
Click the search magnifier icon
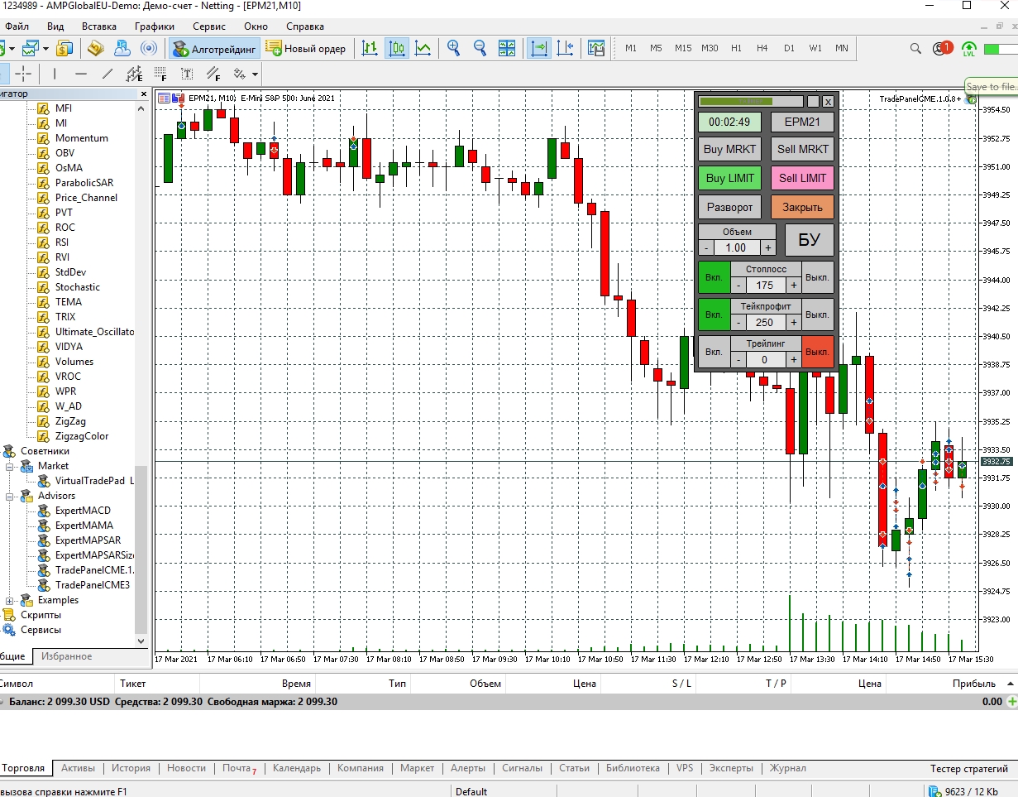click(x=915, y=49)
